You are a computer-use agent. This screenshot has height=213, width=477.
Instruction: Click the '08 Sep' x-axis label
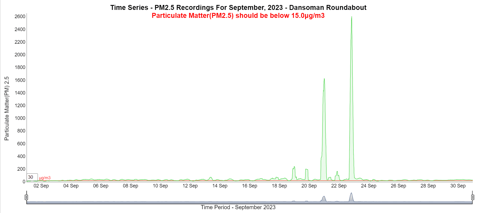pyautogui.click(x=130, y=186)
